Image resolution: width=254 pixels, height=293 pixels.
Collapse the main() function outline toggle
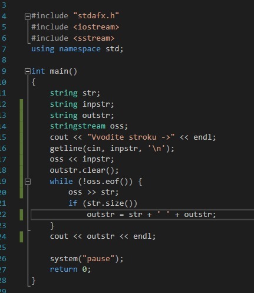[28, 71]
